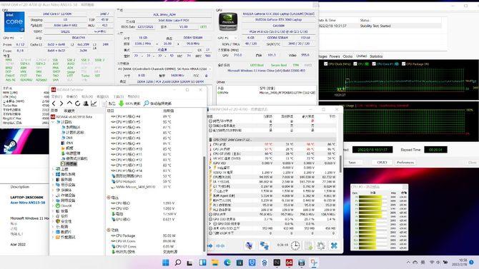Switch to the Statistics tab
Viewport: 479px width, 269px height.
pyautogui.click(x=376, y=56)
